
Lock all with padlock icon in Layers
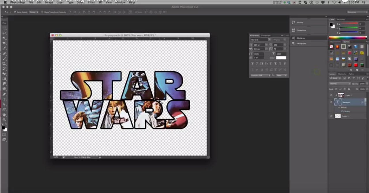(x=349, y=89)
